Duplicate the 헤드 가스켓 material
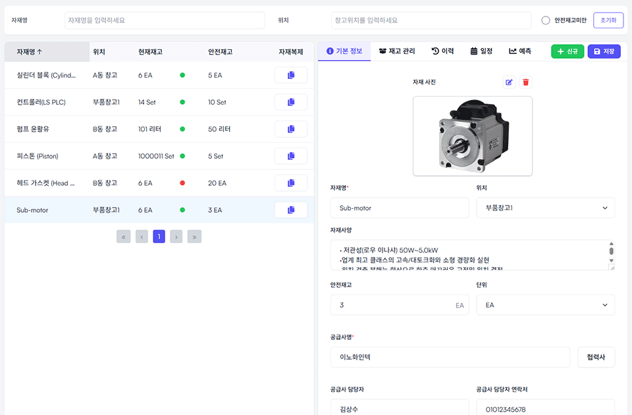Image resolution: width=632 pixels, height=415 pixels. [x=290, y=182]
